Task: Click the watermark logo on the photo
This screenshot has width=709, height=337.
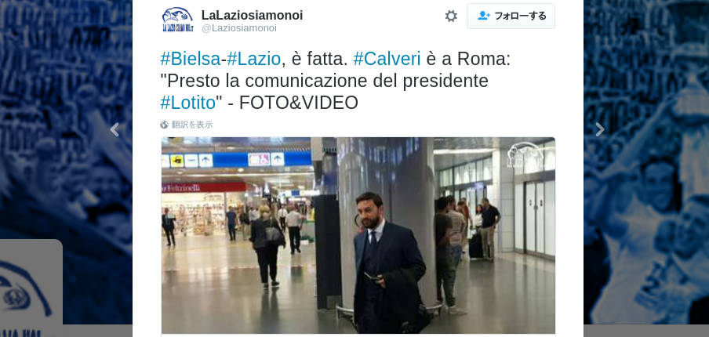Action: (x=525, y=154)
